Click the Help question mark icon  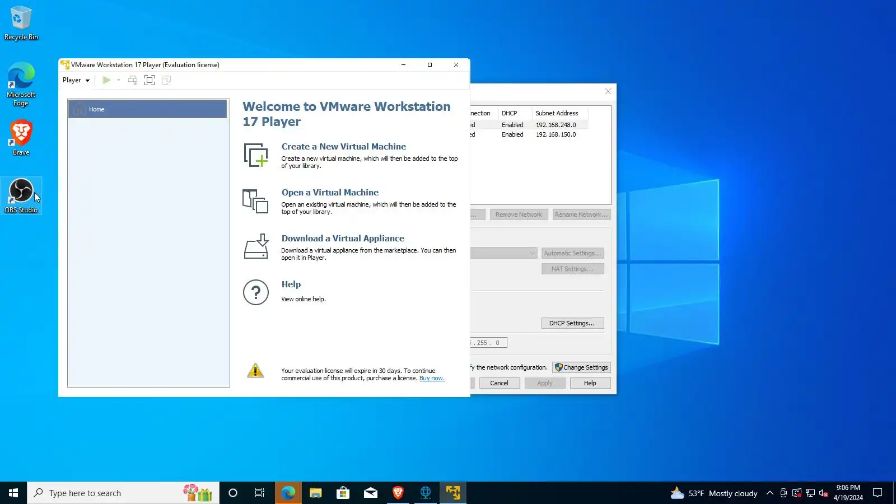tap(256, 292)
